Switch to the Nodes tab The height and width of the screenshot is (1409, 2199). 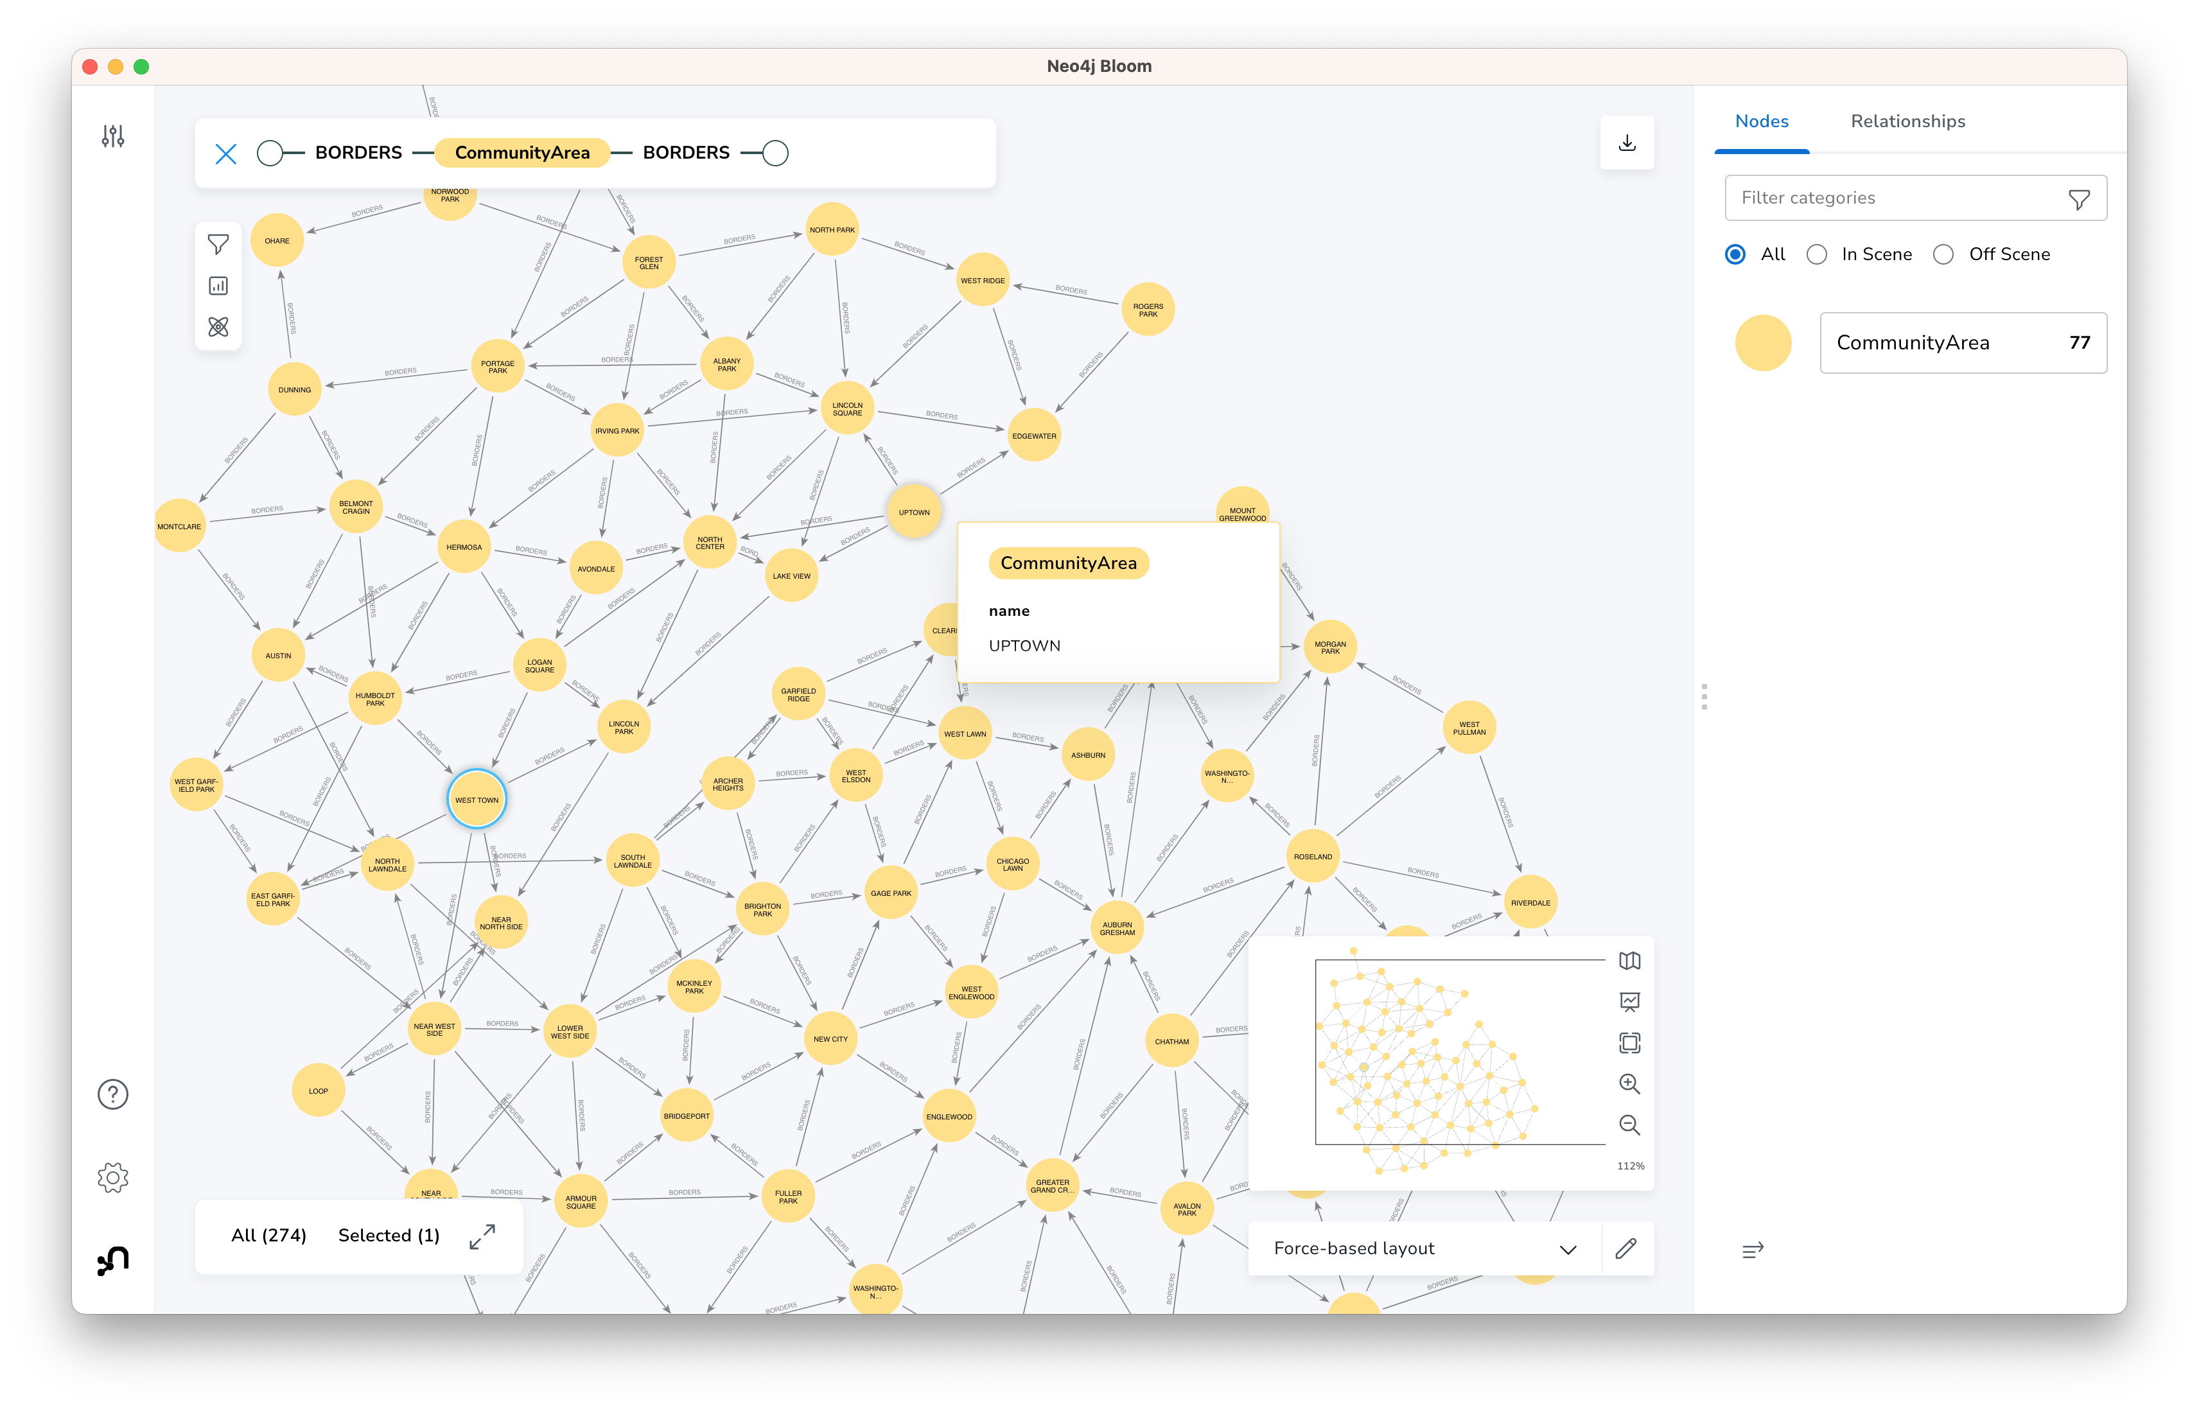tap(1761, 121)
